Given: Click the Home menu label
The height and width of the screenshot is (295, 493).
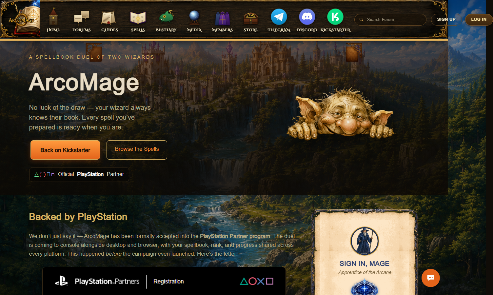Looking at the screenshot, I should [x=53, y=30].
